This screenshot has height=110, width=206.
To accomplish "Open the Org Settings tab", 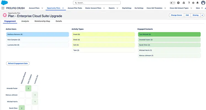I will (x=127, y=8).
